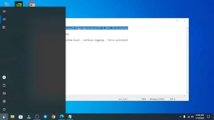The height and width of the screenshot is (120, 214).
Task: Click the Windows Start button
Action: pos(4,117)
